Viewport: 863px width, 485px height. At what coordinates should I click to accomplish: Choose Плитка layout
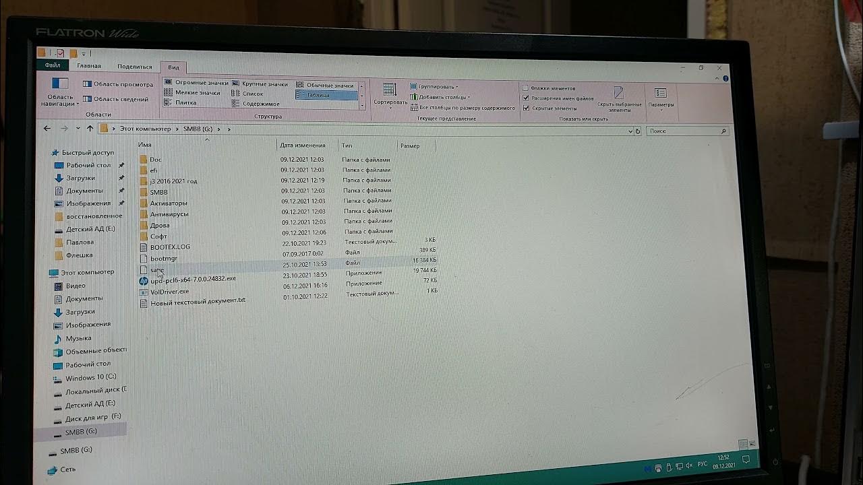click(181, 102)
